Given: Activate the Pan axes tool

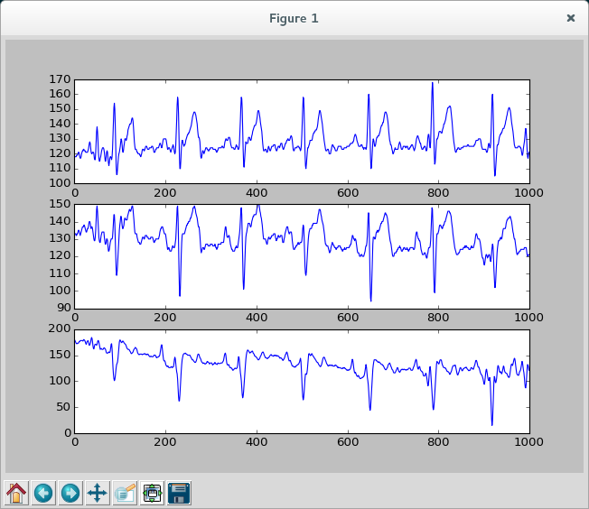Looking at the screenshot, I should (x=98, y=493).
